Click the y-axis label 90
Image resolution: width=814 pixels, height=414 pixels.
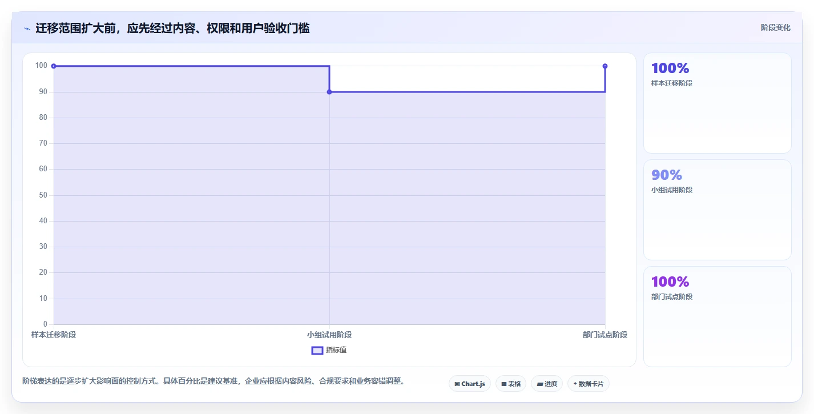tap(43, 92)
